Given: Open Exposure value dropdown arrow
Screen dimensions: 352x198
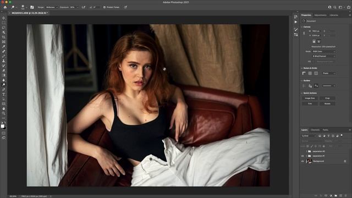Looking at the screenshot, I should click(78, 7).
